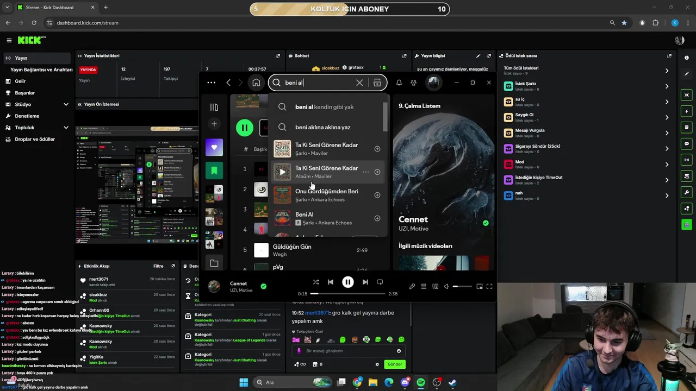This screenshot has height=391, width=696.
Task: Pause Cennet in bottom player bar
Action: point(348,282)
